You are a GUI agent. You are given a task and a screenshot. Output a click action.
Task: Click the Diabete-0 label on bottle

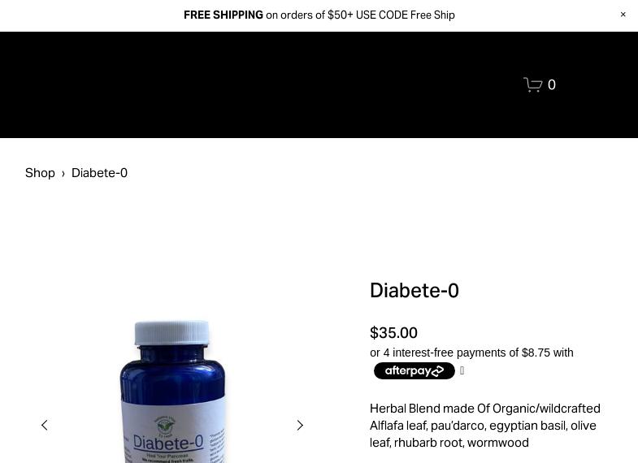tap(168, 442)
